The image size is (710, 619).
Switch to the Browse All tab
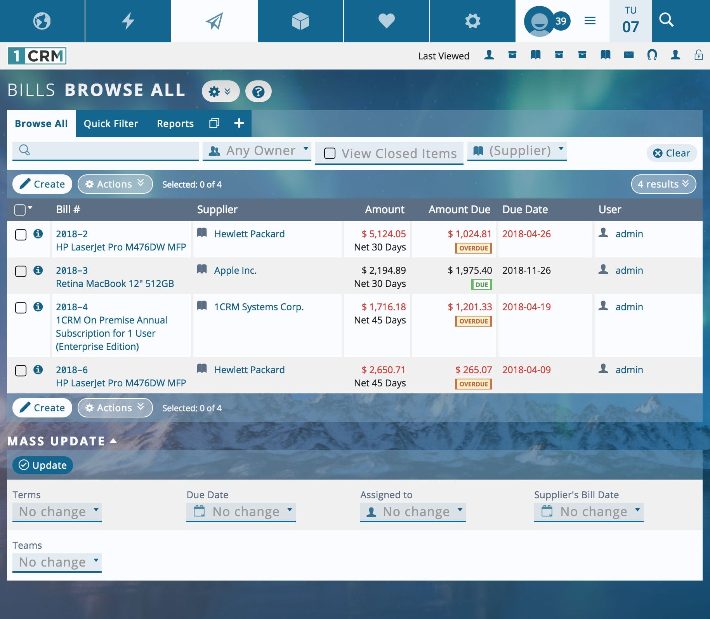pyautogui.click(x=42, y=123)
